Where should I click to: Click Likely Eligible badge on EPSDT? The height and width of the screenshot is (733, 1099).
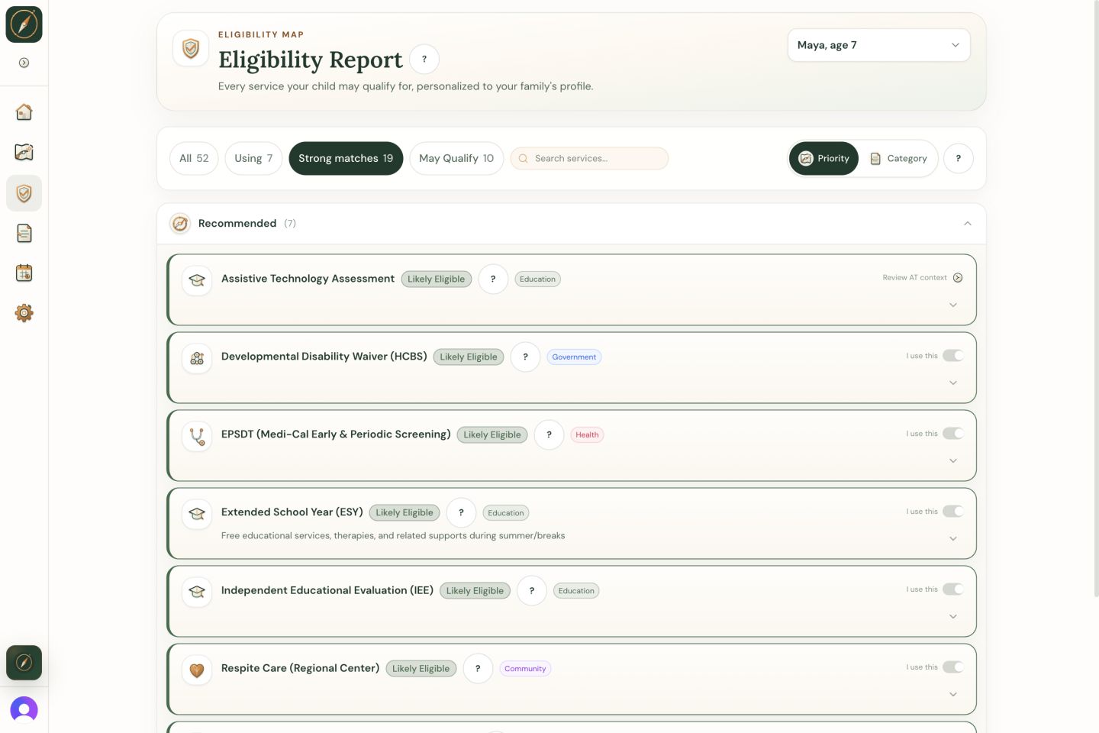tap(492, 435)
